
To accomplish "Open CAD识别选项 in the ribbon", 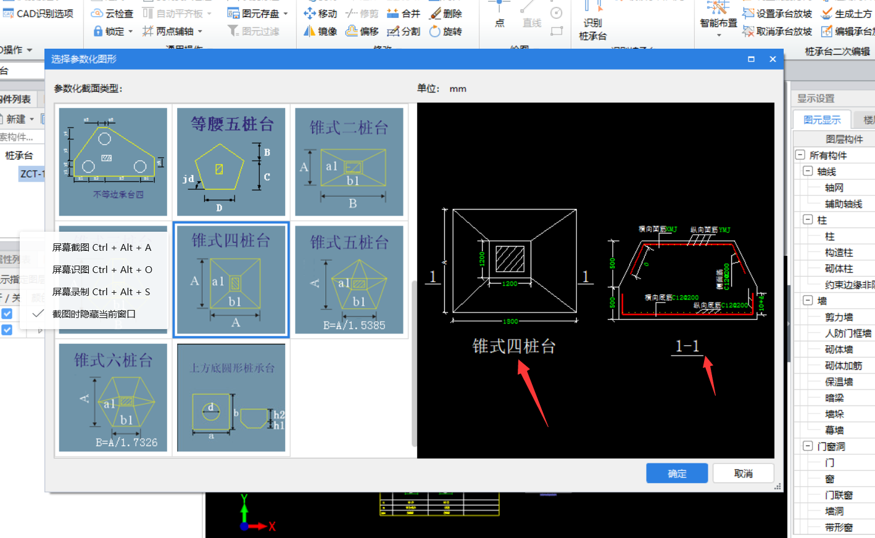I will point(38,14).
